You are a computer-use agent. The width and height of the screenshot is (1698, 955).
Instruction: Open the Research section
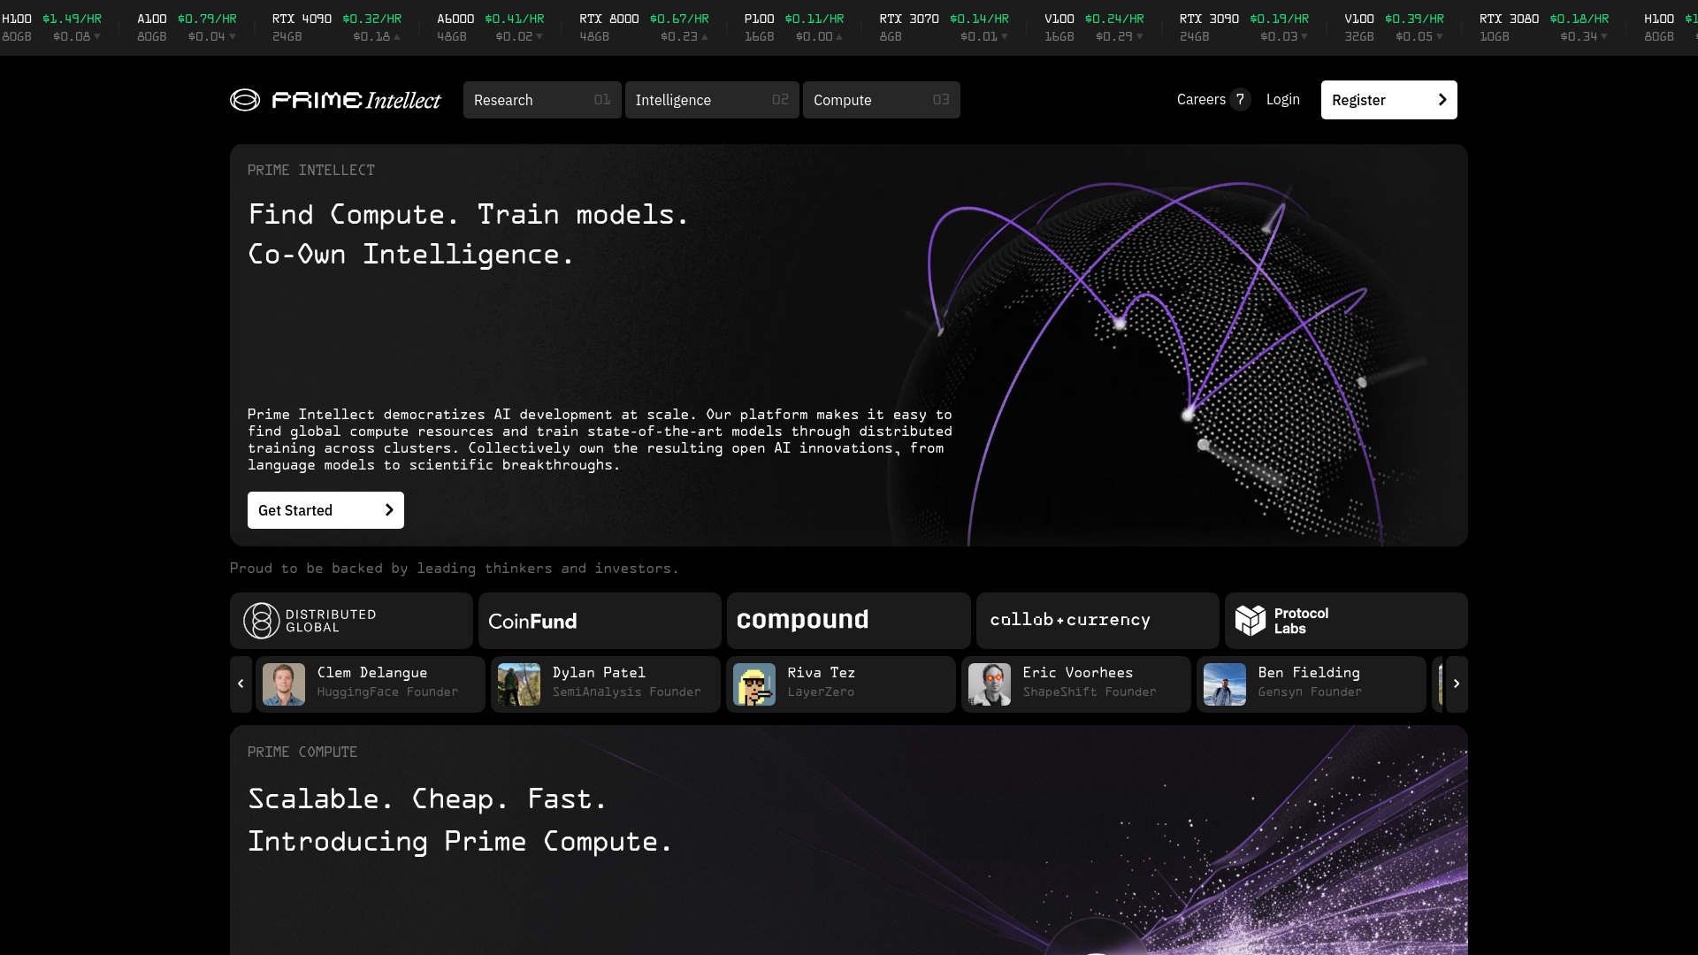[541, 100]
